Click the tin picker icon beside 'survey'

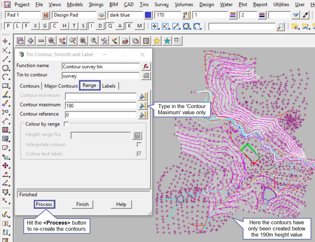click(x=146, y=76)
